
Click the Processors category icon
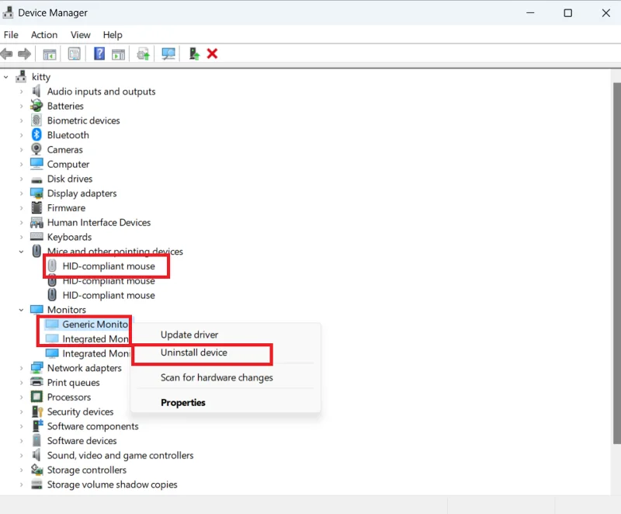(x=36, y=397)
